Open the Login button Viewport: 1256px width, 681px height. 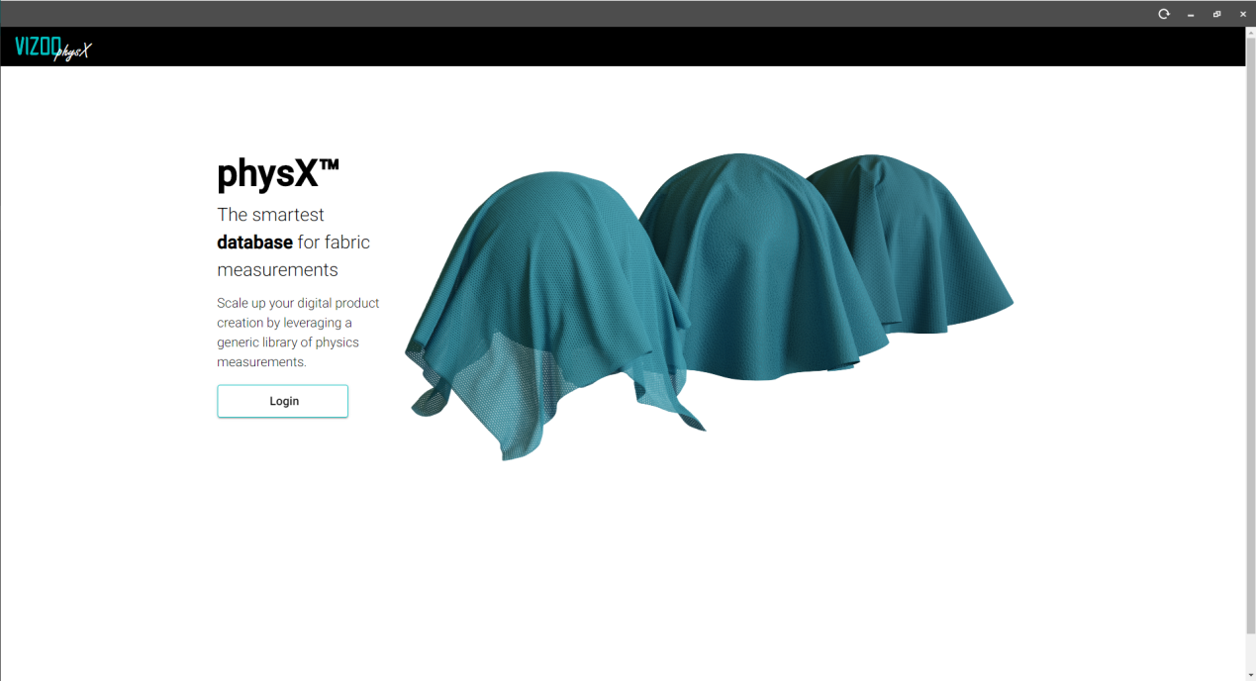pos(282,401)
